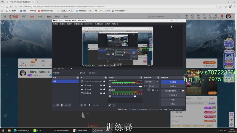
Task: Delete the selected scene with the trash icon
Action: 57,105
